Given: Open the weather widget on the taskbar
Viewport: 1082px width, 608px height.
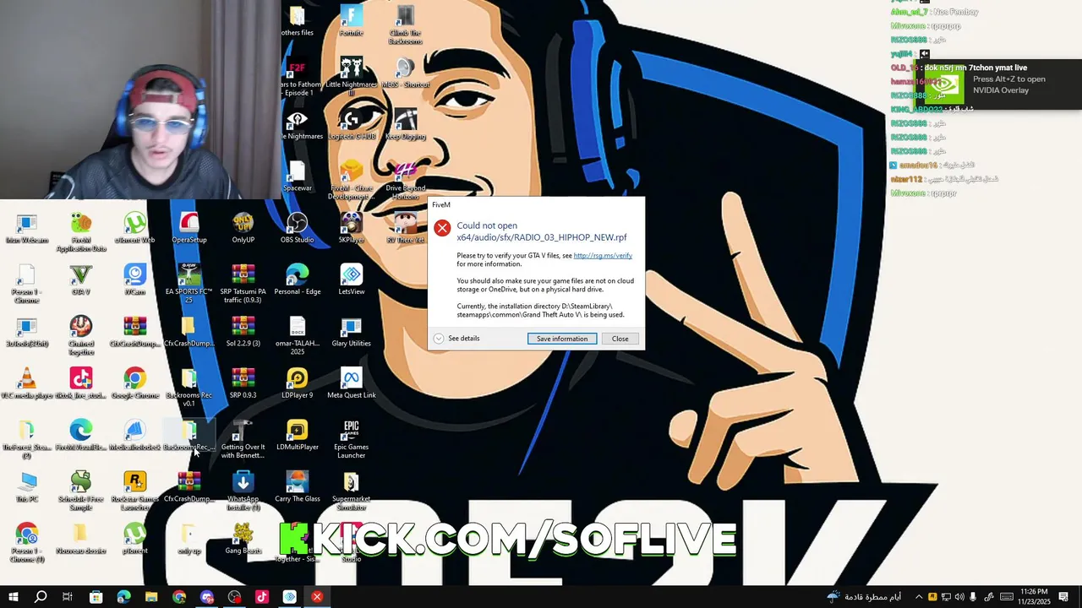Looking at the screenshot, I should point(864,597).
